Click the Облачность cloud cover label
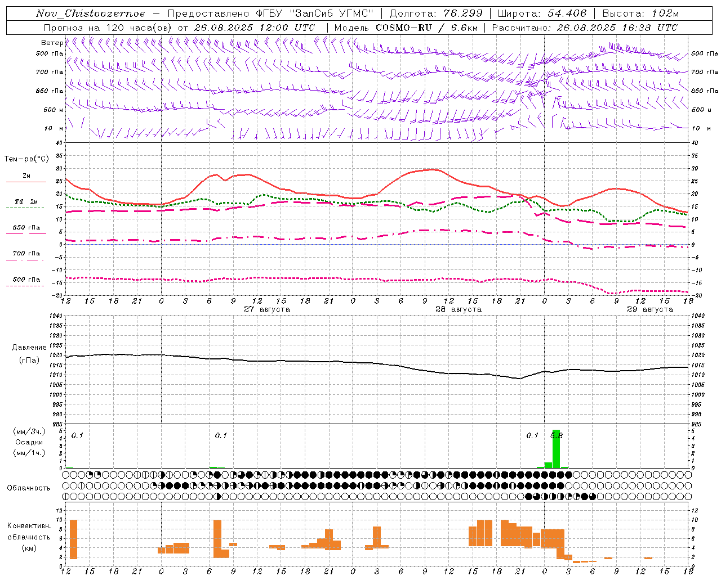The height and width of the screenshot is (576, 721). 29,488
